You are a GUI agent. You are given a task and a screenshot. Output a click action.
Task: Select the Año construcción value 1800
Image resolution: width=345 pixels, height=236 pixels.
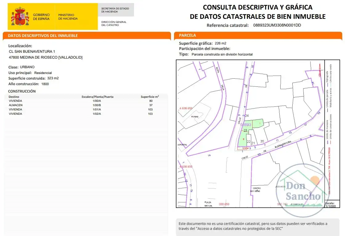click(45, 84)
